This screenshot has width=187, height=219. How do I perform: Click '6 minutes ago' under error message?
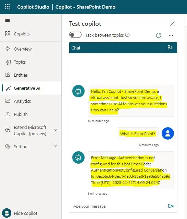(x=97, y=194)
